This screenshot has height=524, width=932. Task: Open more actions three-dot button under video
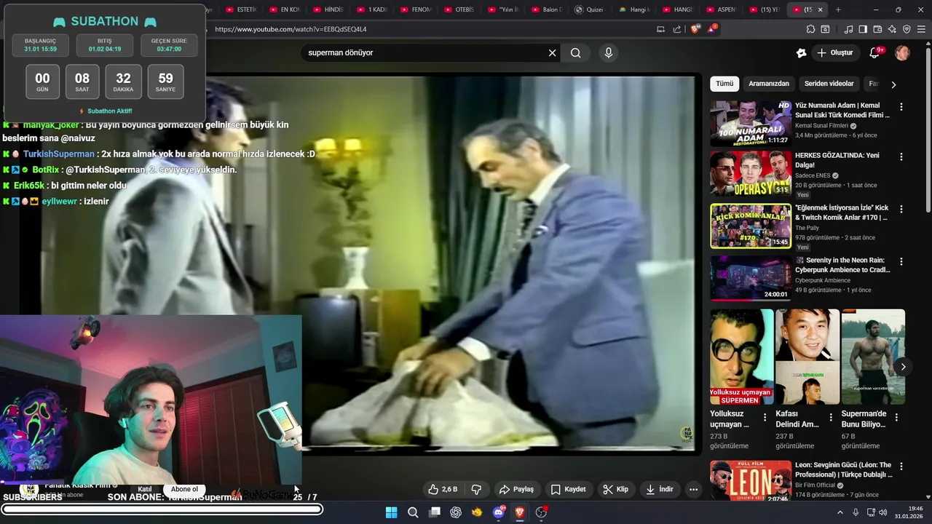[x=693, y=489]
